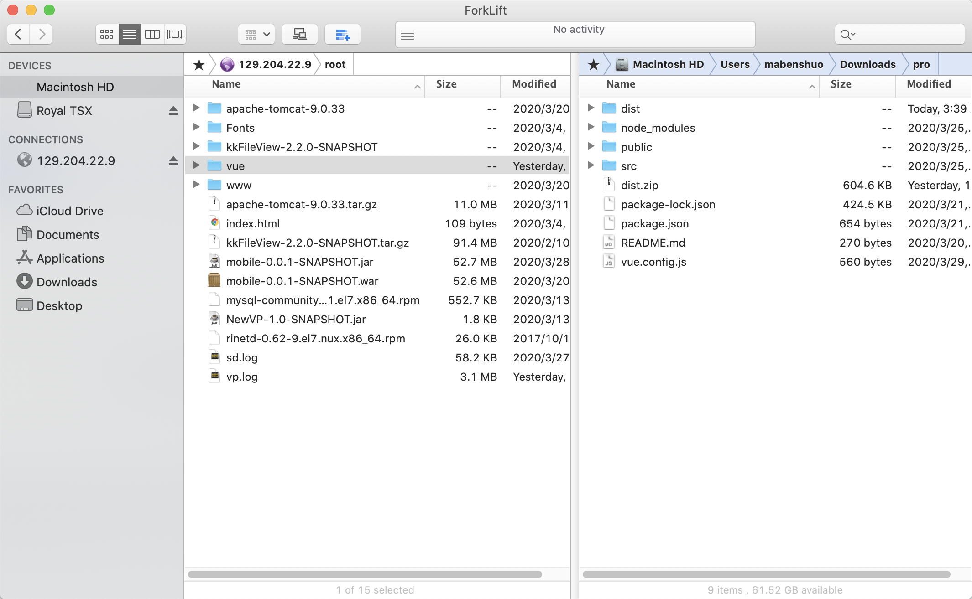Eject the 129.204.22.9 connection
Viewport: 972px width, 599px height.
pos(173,160)
